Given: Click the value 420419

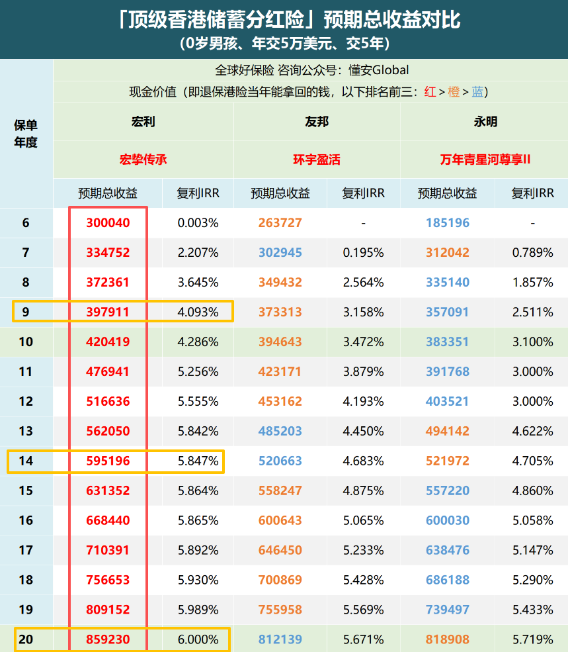Looking at the screenshot, I should tap(108, 342).
